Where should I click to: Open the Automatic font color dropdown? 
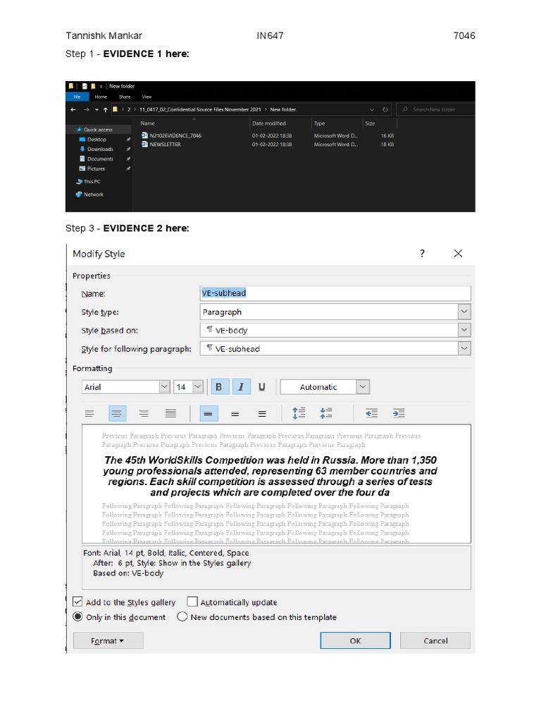pyautogui.click(x=363, y=387)
